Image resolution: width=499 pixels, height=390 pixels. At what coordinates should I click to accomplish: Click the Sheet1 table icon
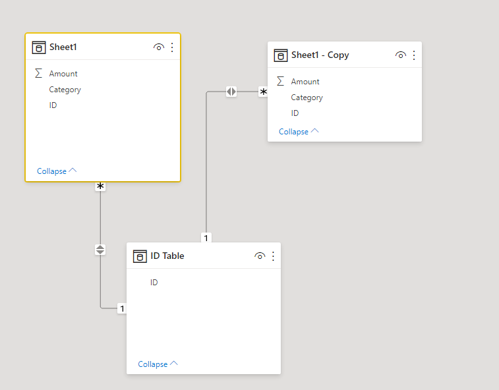(x=39, y=47)
